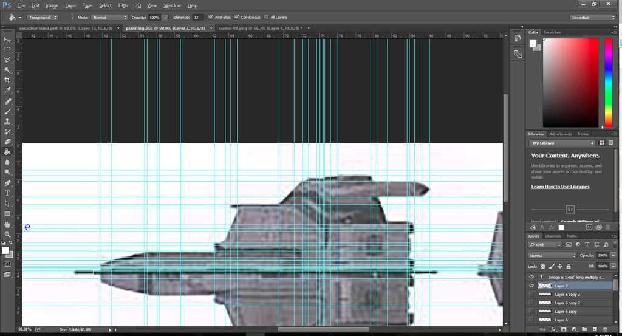Open the Foreground fill source dropdown
622x336 pixels.
(42, 18)
